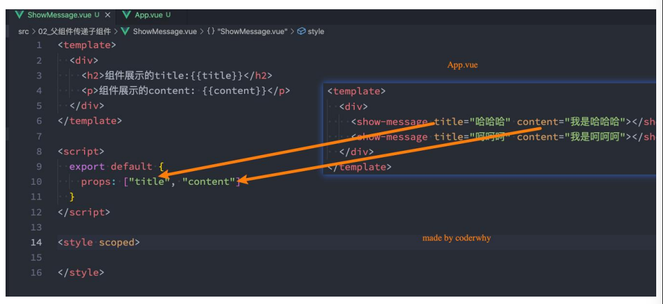Click the Vue icon on App.vue tab
The width and height of the screenshot is (663, 304).
(126, 15)
